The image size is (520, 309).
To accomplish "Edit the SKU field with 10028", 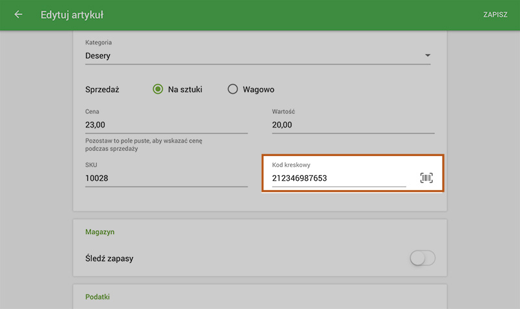I will coord(166,178).
